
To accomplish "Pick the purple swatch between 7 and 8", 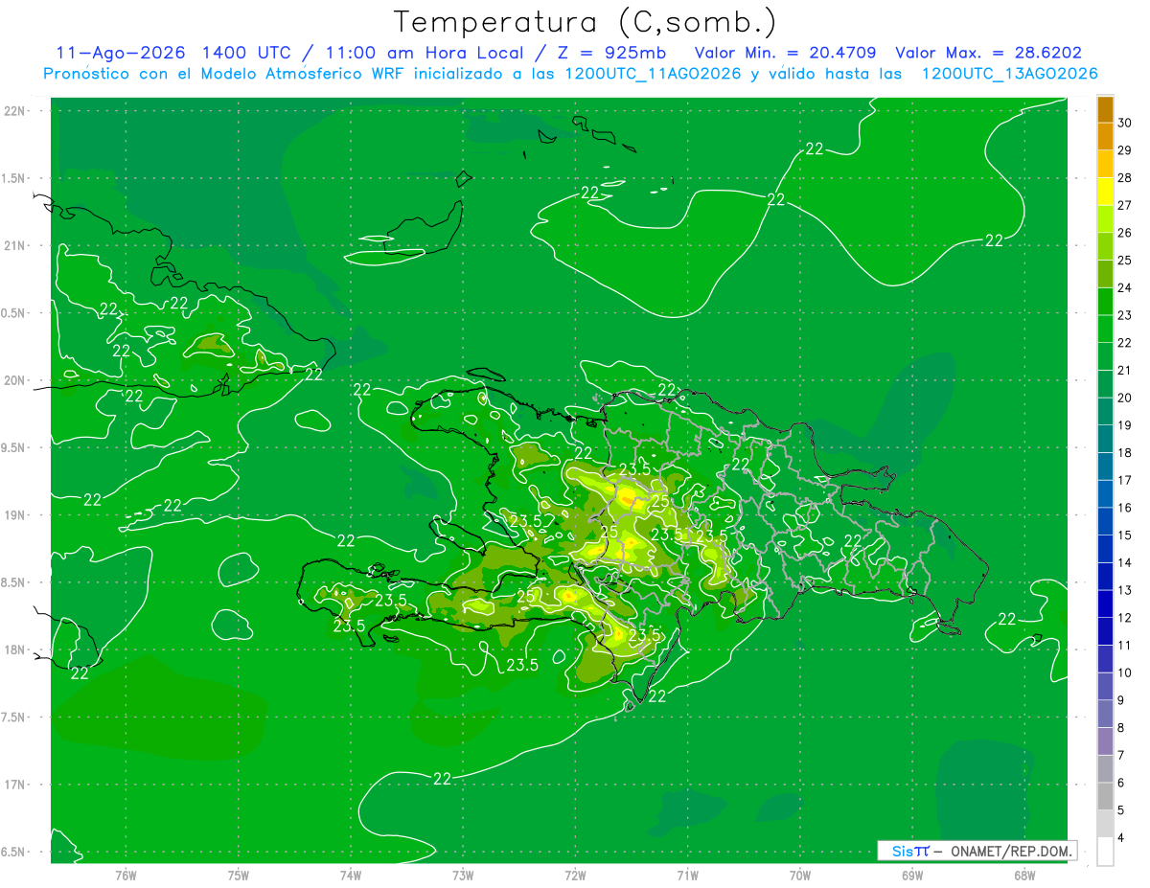I will 1105,741.
